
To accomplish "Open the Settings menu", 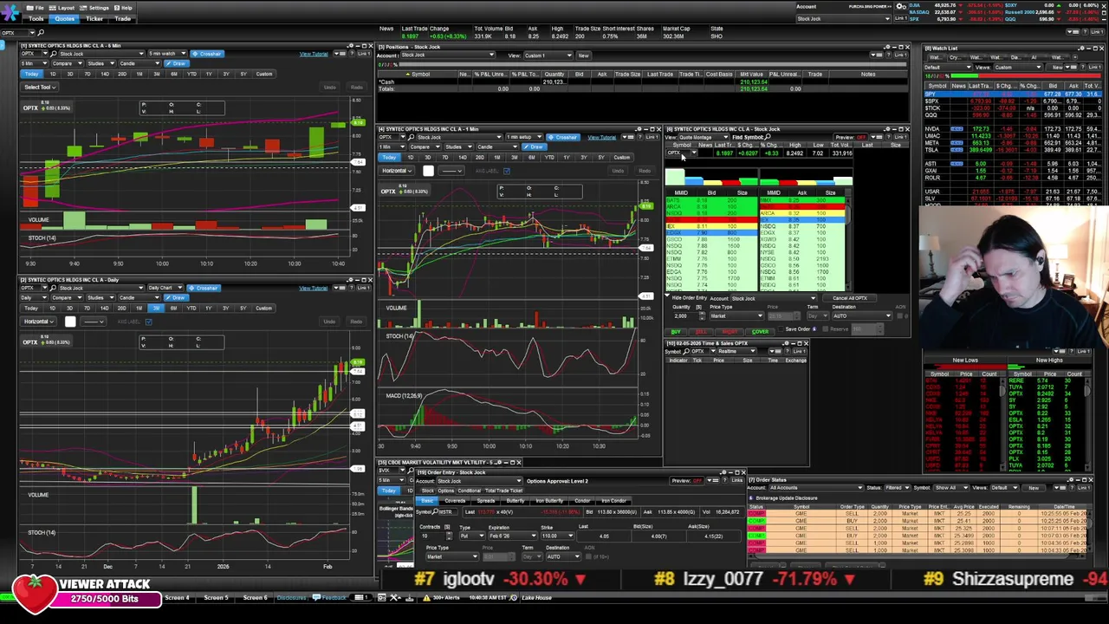I will click(x=95, y=8).
